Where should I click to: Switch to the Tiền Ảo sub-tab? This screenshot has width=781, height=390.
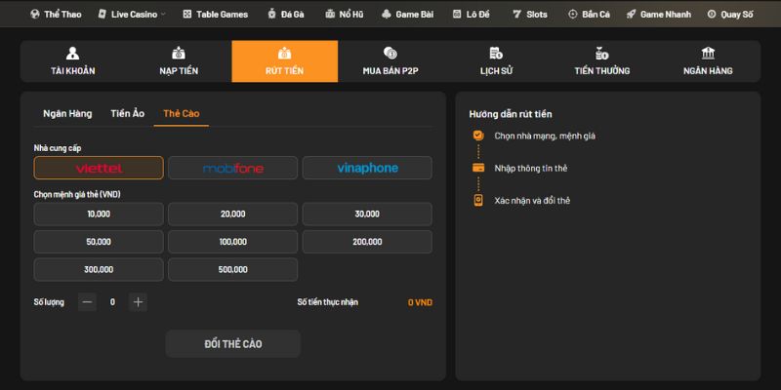point(128,114)
